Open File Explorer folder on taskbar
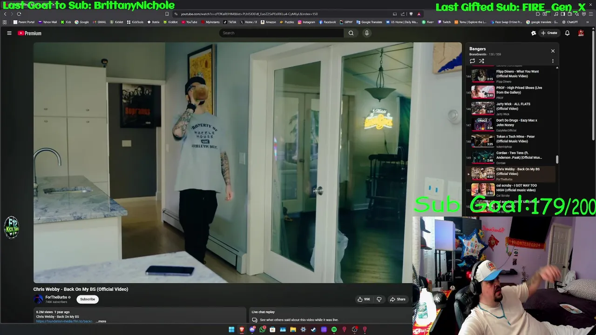This screenshot has height=335, width=596. coord(293,329)
